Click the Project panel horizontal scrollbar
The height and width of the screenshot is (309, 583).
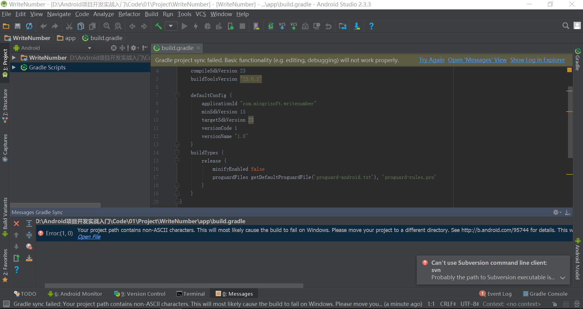pos(55,205)
